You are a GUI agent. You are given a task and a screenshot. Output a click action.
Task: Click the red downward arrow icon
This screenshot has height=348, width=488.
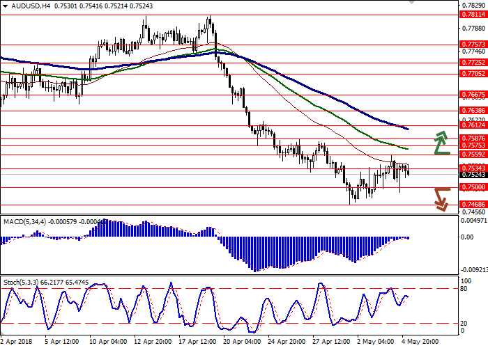coord(441,198)
